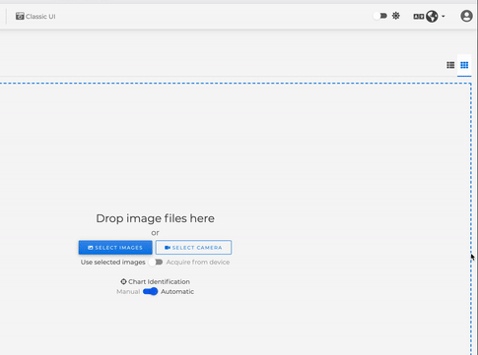This screenshot has height=355, width=478.
Task: Toggle the dark mode switch
Action: (x=380, y=16)
